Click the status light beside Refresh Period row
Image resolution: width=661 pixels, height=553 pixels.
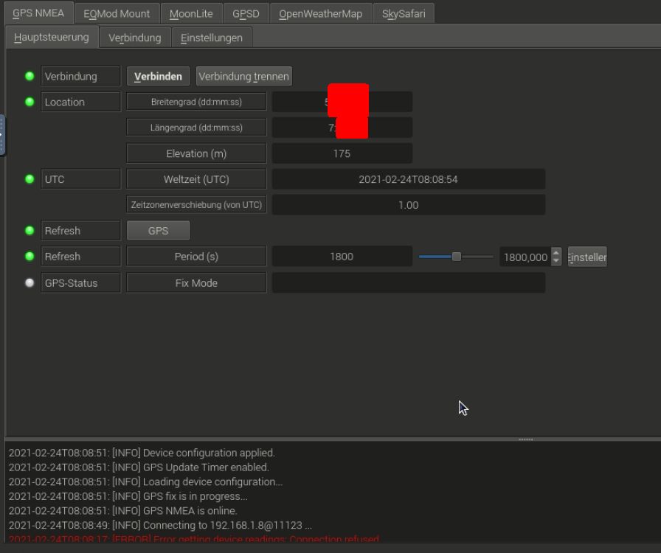tap(30, 256)
